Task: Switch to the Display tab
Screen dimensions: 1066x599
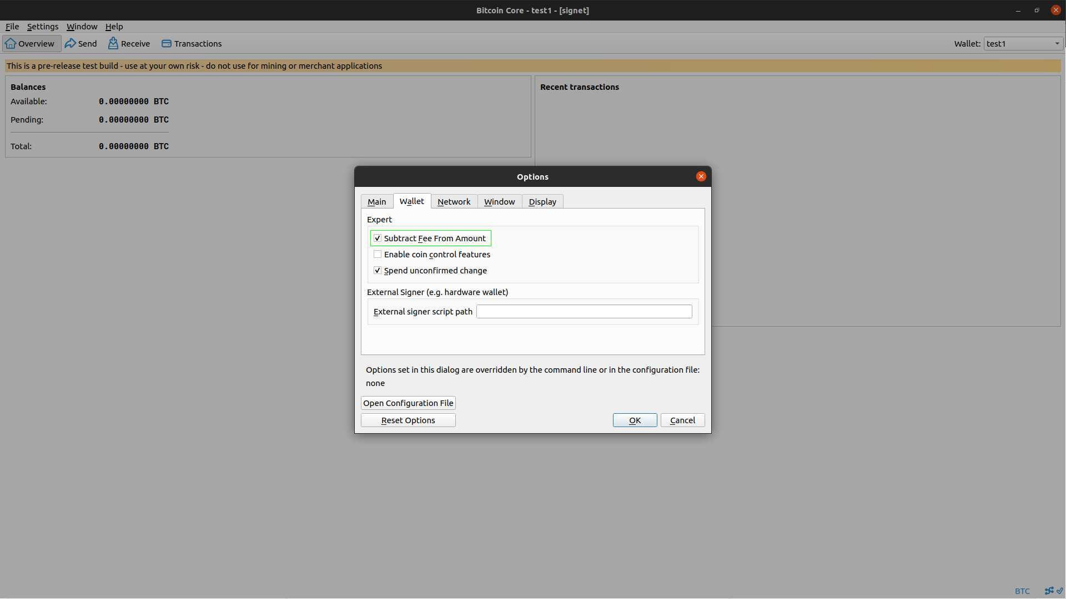Action: (x=542, y=201)
